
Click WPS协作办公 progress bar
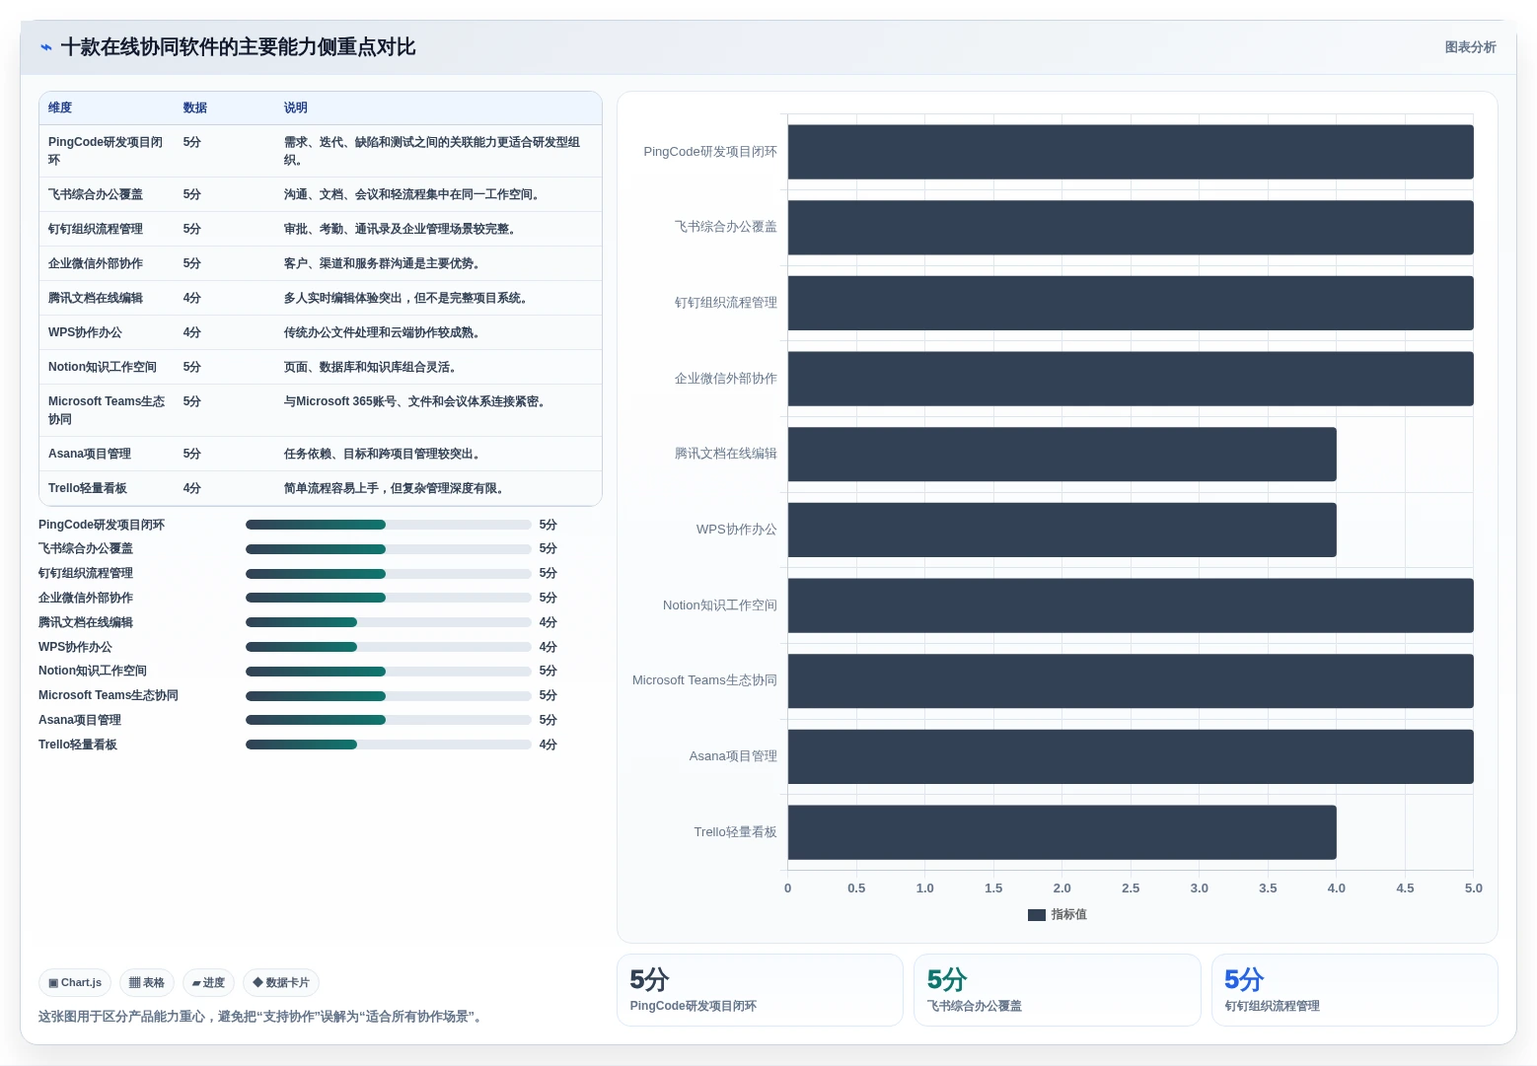[389, 647]
